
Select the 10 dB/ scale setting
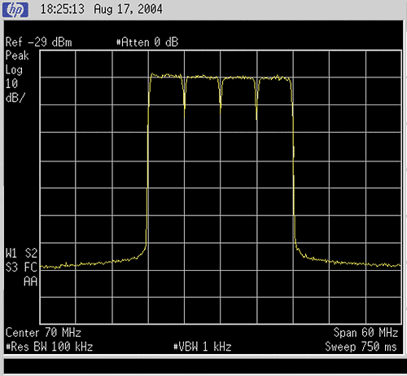click(15, 91)
